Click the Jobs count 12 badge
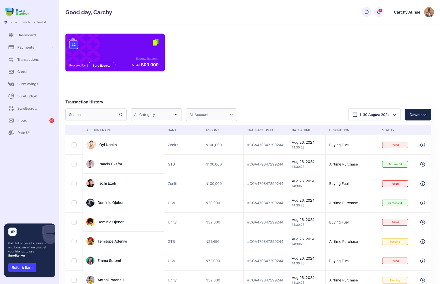The image size is (440, 284). pos(74,45)
